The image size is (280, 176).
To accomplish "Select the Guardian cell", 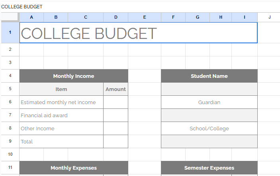I will click(x=209, y=102).
